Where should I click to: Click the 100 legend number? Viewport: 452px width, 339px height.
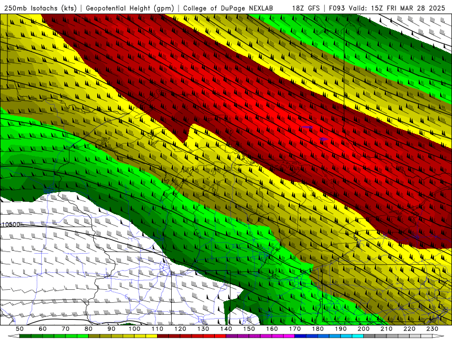[x=134, y=329]
